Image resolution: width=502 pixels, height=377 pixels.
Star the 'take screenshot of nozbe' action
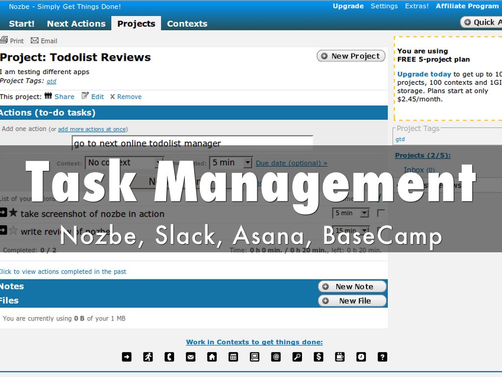click(13, 213)
